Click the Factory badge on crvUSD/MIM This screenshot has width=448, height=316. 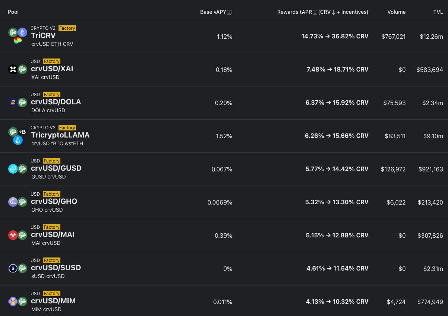pyautogui.click(x=51, y=293)
